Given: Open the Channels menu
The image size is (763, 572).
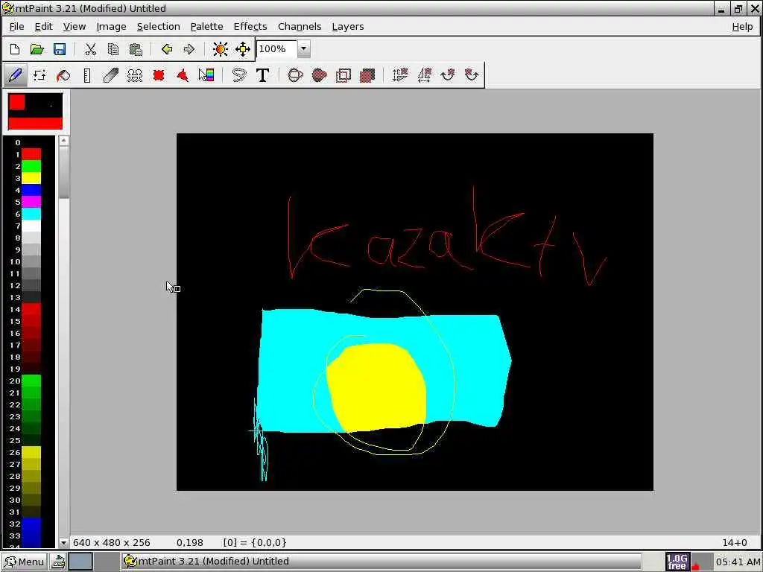Looking at the screenshot, I should tap(300, 27).
